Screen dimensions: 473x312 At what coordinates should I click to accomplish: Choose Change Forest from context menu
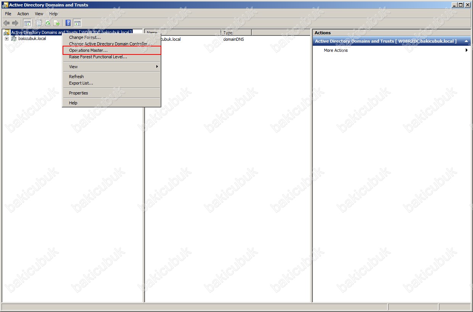(111, 37)
